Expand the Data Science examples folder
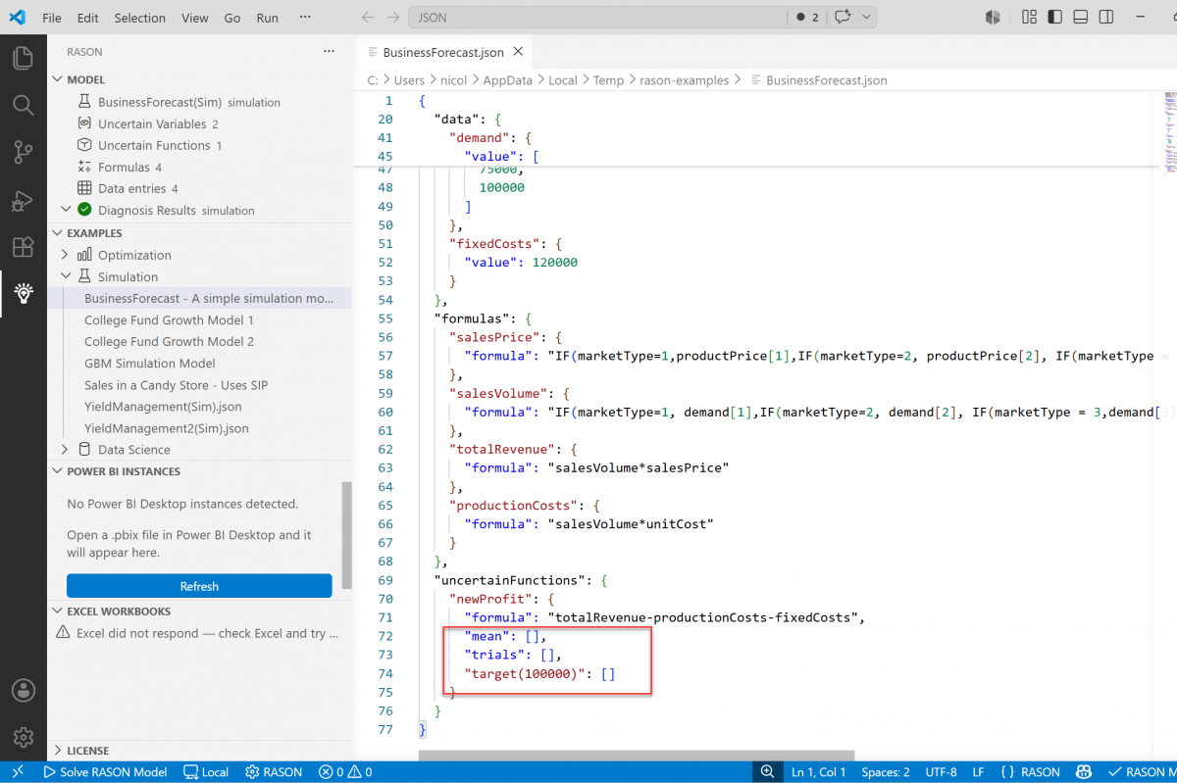The image size is (1177, 783). [x=66, y=450]
